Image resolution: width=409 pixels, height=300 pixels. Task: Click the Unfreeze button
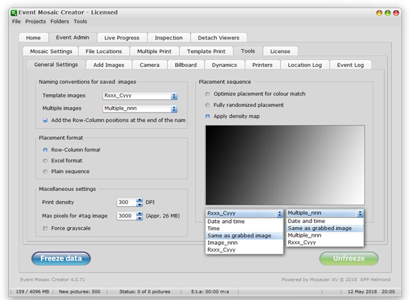(349, 258)
